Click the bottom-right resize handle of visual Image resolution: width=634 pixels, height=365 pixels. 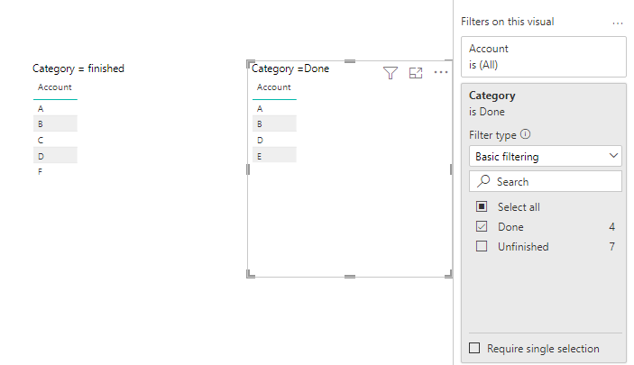(449, 275)
